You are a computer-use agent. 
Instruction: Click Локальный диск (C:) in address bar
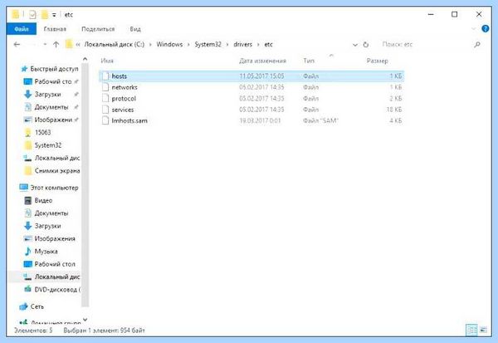point(114,44)
